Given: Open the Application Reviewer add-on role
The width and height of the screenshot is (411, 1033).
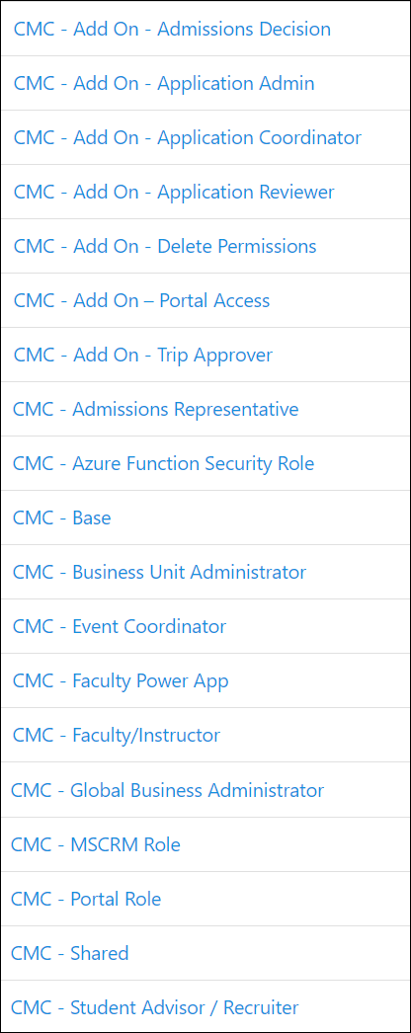Looking at the screenshot, I should [x=174, y=192].
